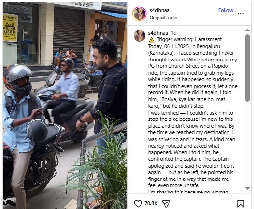Open the Original audio link
Image resolution: width=254 pixels, height=209 pixels.
[x=164, y=18]
